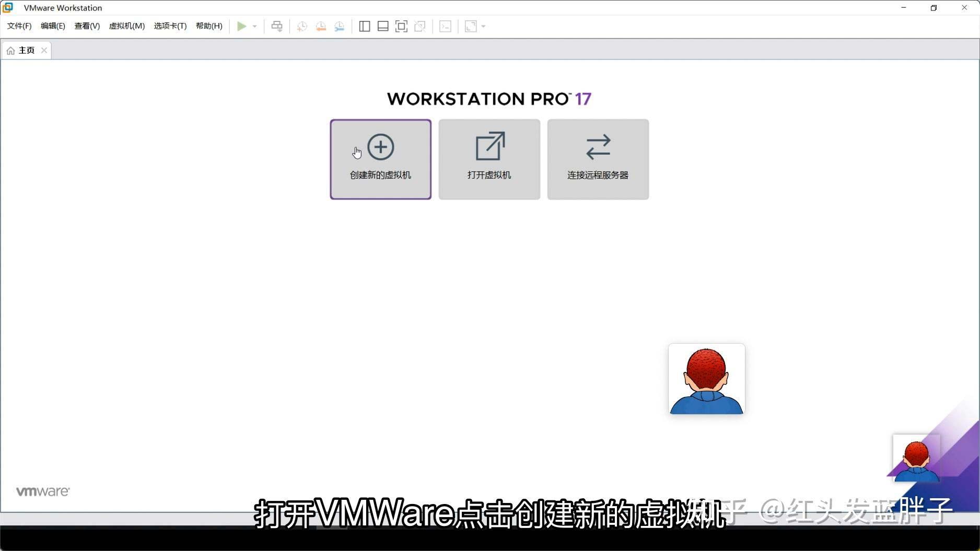The height and width of the screenshot is (551, 980).
Task: Click 创建新的虚拟机 to create a VM
Action: click(381, 159)
